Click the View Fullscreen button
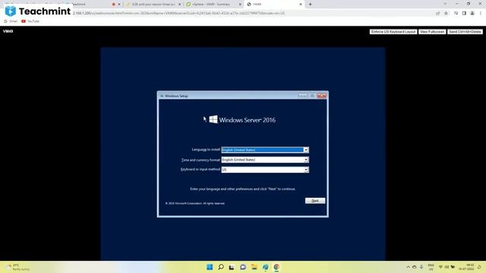 tap(432, 32)
